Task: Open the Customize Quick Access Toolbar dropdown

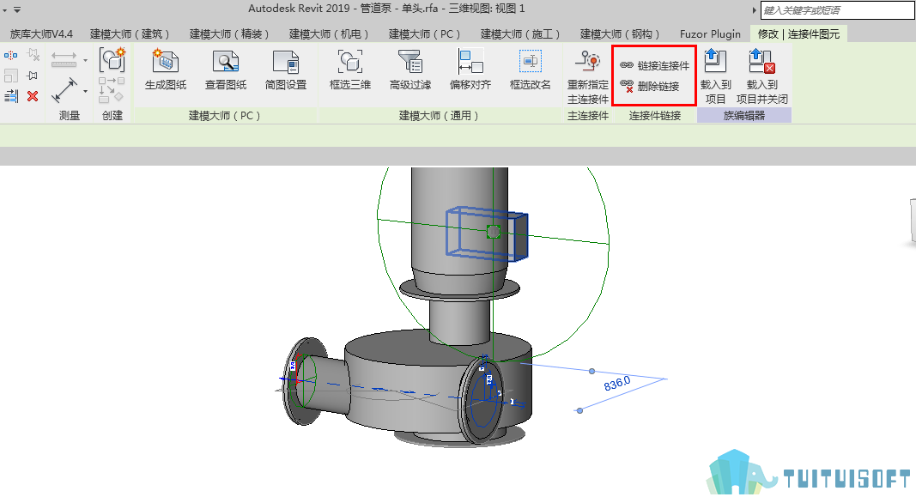Action: click(x=17, y=10)
